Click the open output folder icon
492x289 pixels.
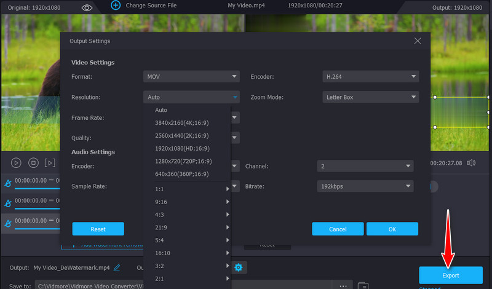tap(363, 285)
